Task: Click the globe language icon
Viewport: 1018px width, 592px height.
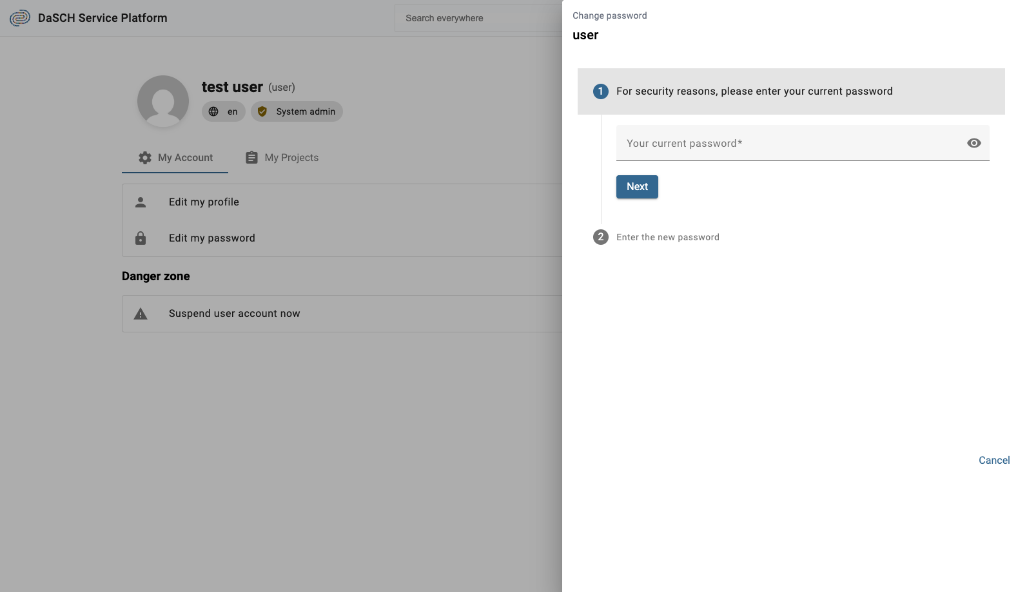Action: click(213, 111)
